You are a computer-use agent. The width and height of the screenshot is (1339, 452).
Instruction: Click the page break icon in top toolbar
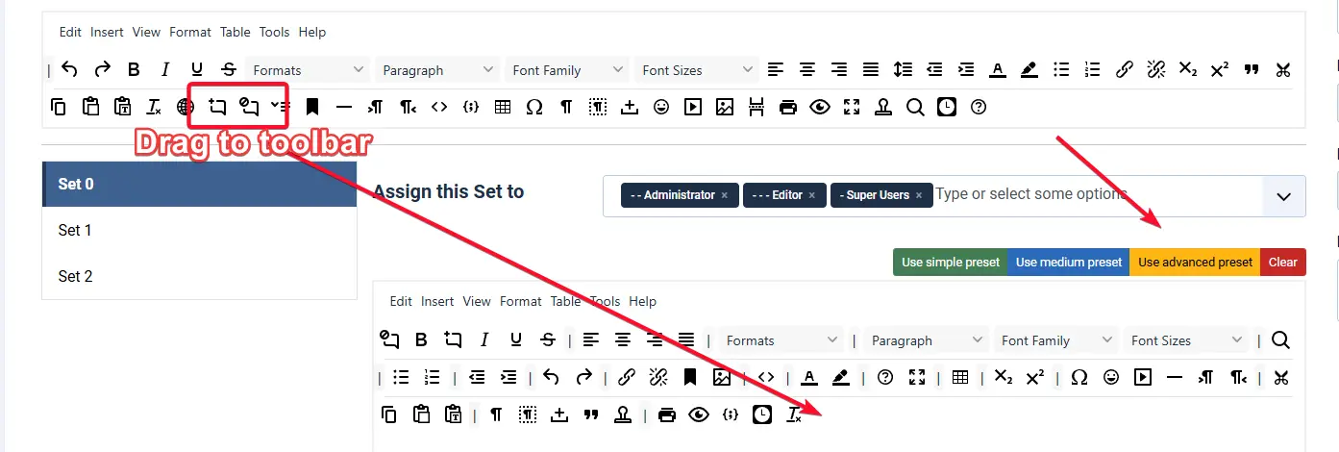click(x=756, y=107)
